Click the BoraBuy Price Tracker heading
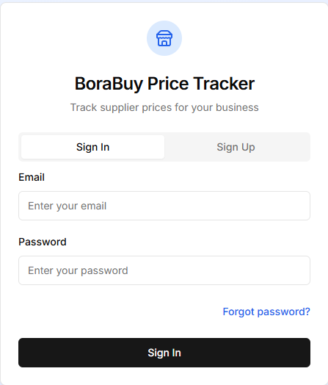The width and height of the screenshot is (328, 385). coord(164,84)
